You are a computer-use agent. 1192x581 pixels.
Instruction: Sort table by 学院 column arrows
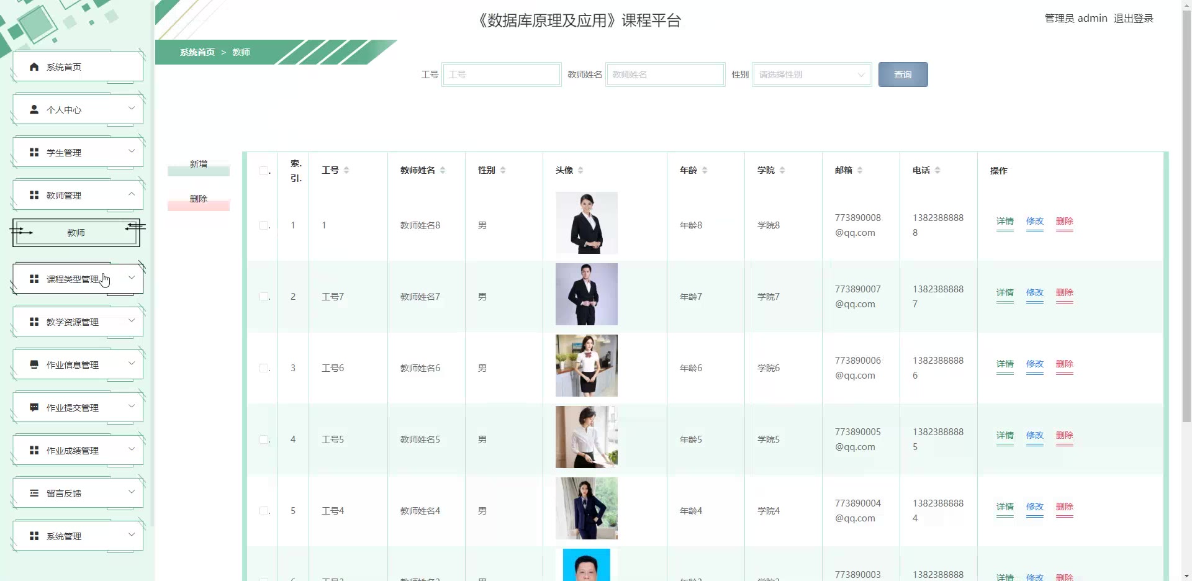pyautogui.click(x=782, y=170)
